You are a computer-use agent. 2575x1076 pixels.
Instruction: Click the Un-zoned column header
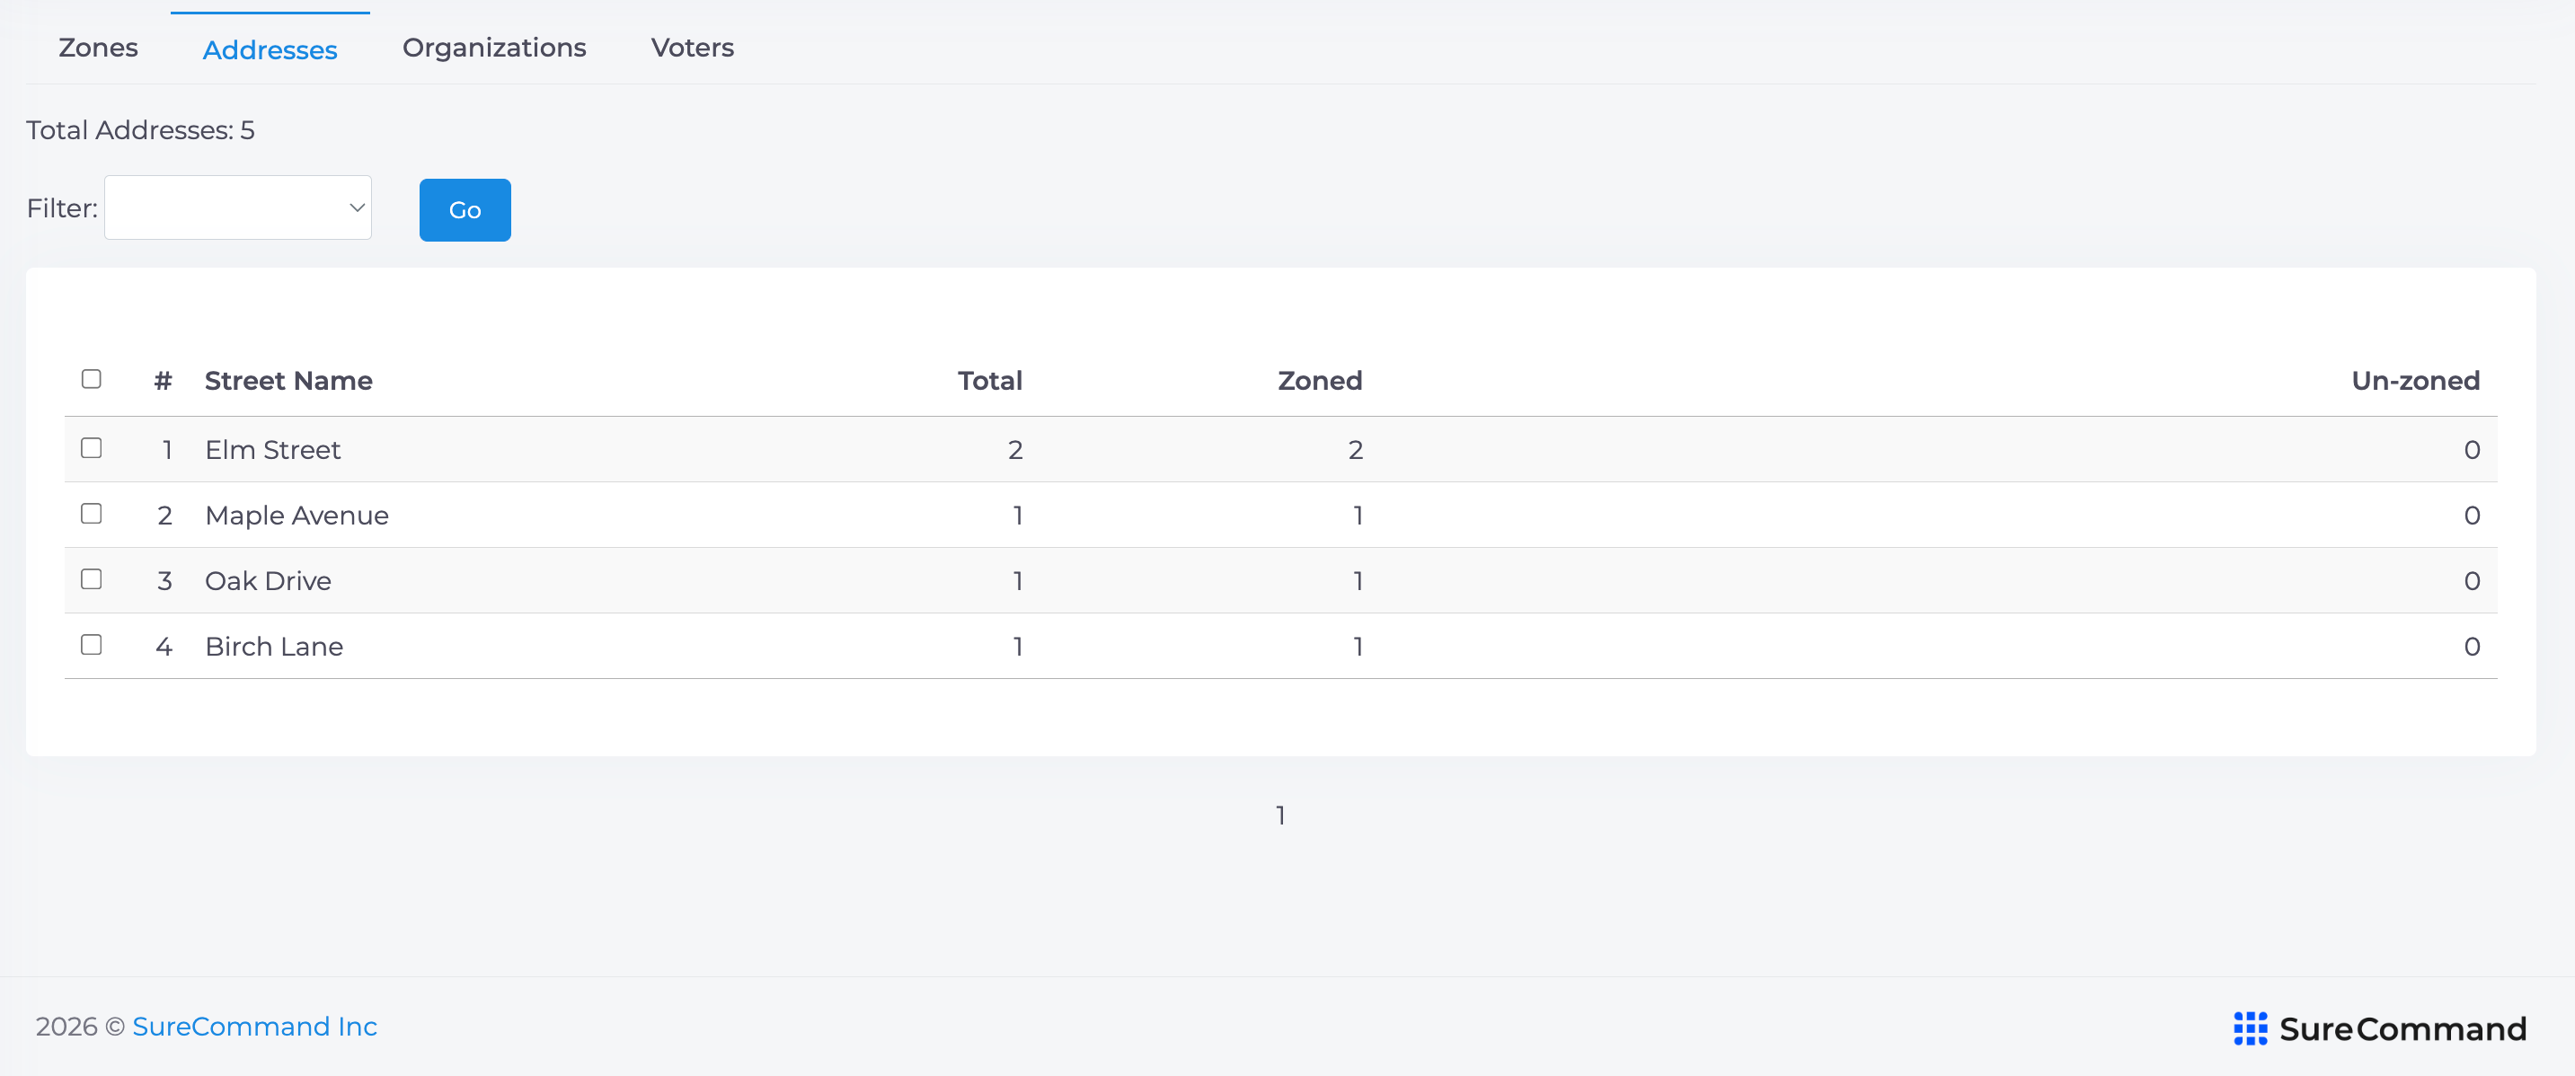pos(2415,381)
